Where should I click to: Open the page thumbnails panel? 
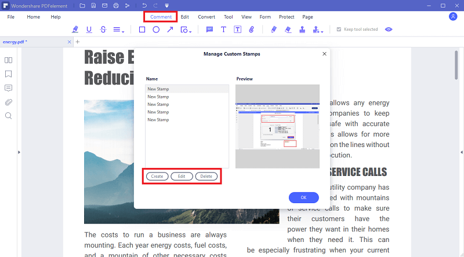(x=8, y=60)
